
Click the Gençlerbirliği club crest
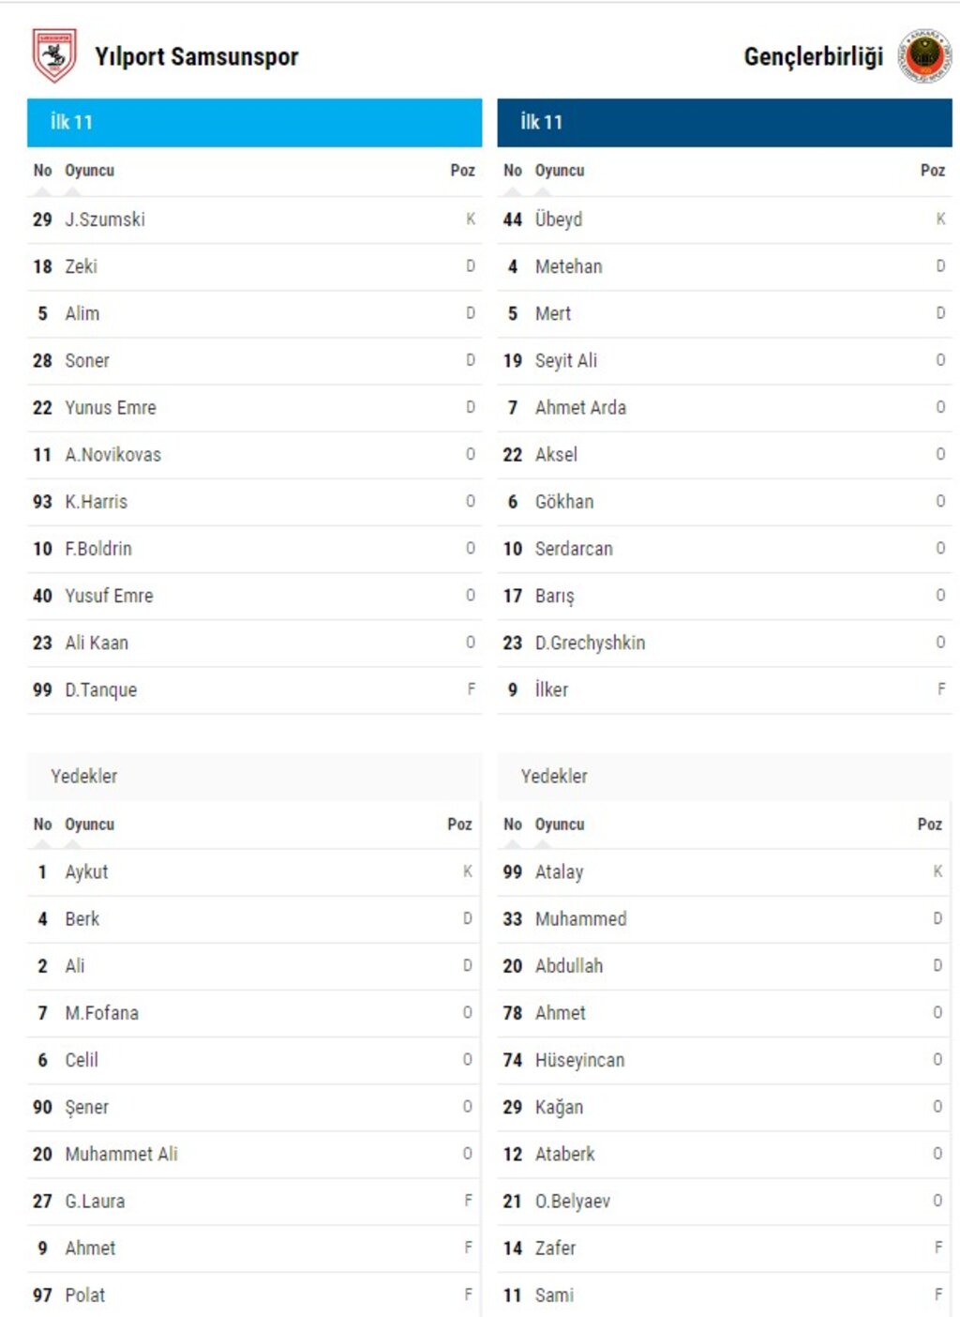925,55
